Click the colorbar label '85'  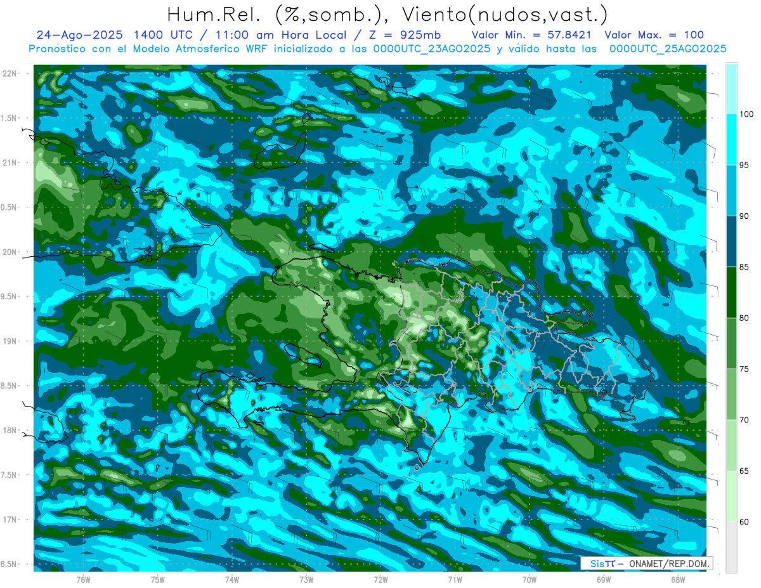pyautogui.click(x=745, y=267)
